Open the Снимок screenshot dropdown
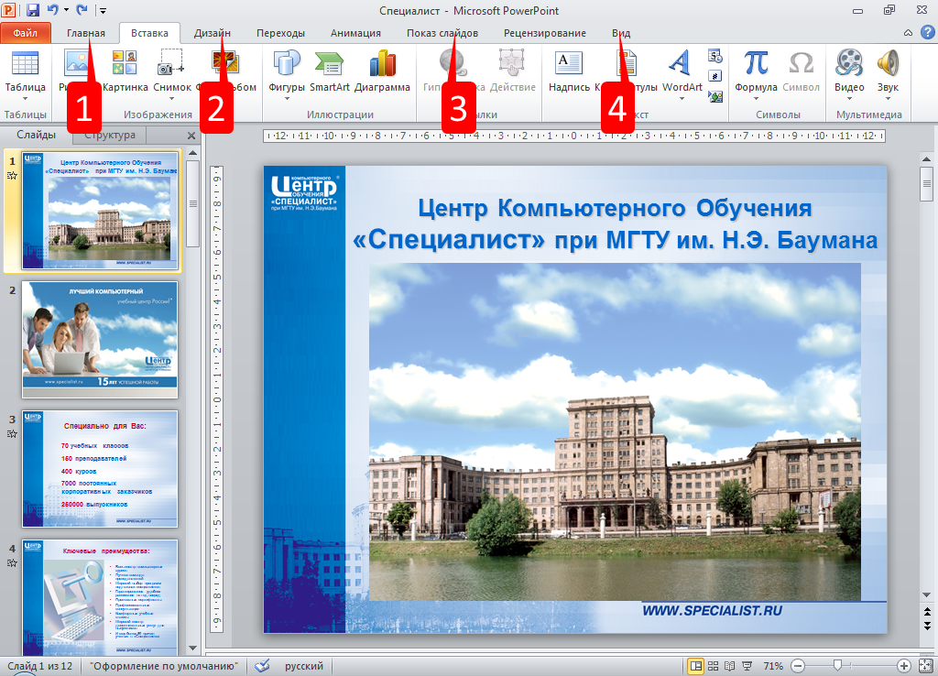 click(x=172, y=88)
